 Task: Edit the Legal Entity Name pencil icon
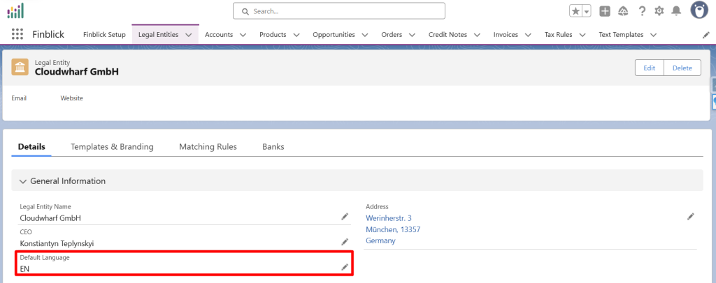coord(344,217)
